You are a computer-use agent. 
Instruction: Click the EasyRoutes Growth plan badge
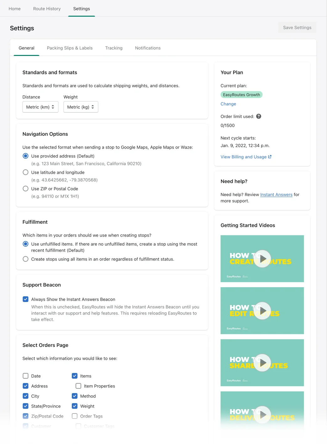(x=241, y=95)
